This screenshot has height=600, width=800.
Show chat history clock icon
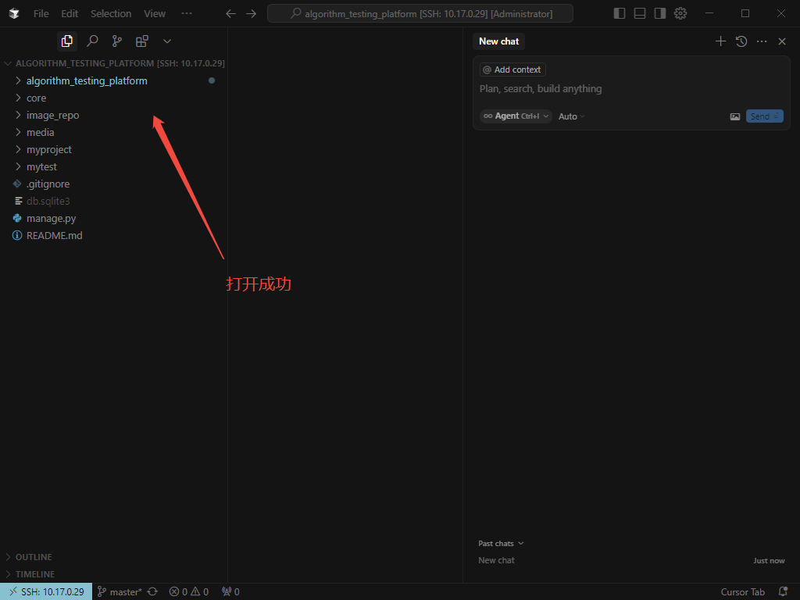[x=741, y=41]
